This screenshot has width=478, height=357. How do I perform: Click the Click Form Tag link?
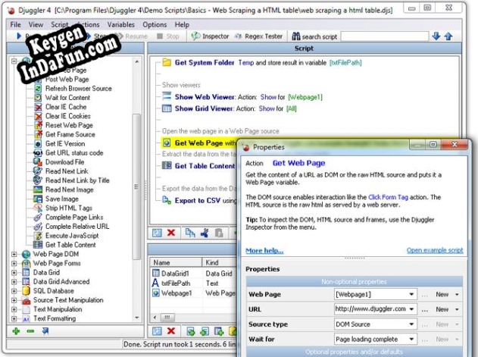pos(388,197)
